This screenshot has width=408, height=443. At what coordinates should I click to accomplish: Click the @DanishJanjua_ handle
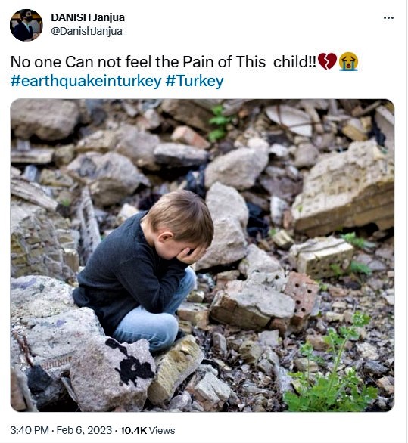(x=89, y=31)
